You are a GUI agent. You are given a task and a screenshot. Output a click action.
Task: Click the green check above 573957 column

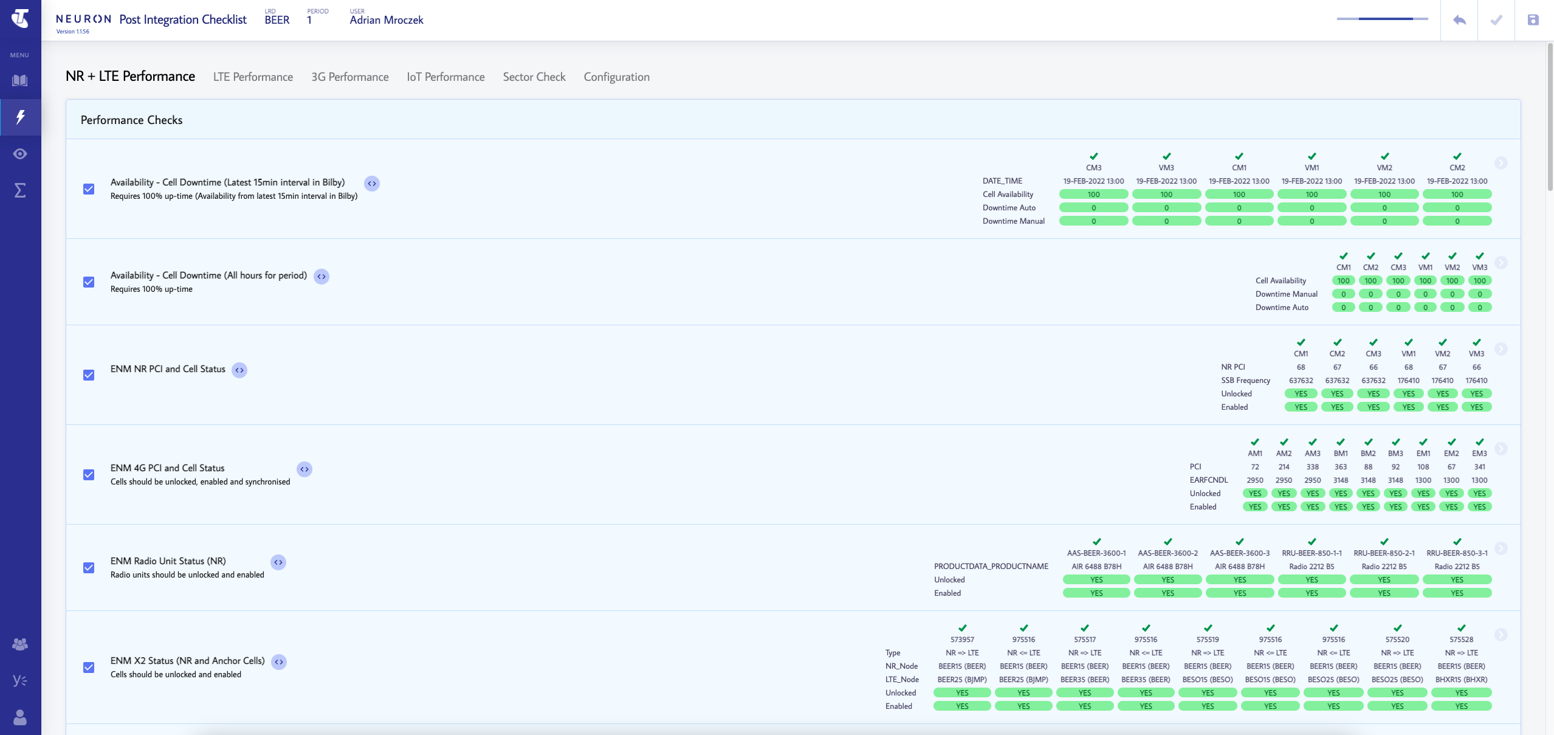[962, 628]
